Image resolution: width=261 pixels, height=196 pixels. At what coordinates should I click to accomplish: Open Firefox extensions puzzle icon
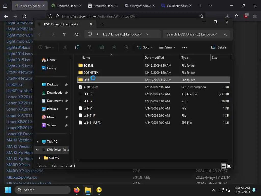pos(237,16)
